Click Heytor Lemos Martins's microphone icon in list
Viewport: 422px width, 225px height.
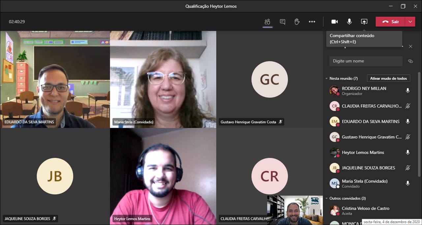click(x=408, y=152)
